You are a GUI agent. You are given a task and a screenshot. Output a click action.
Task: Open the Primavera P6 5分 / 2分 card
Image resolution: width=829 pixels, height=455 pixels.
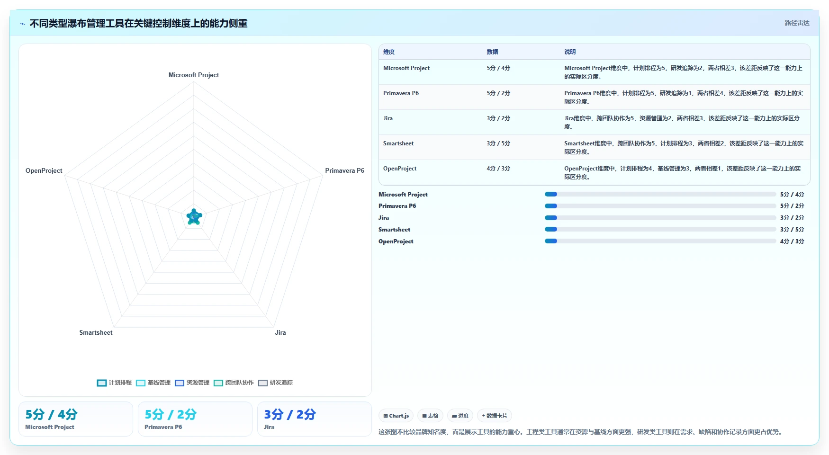195,419
